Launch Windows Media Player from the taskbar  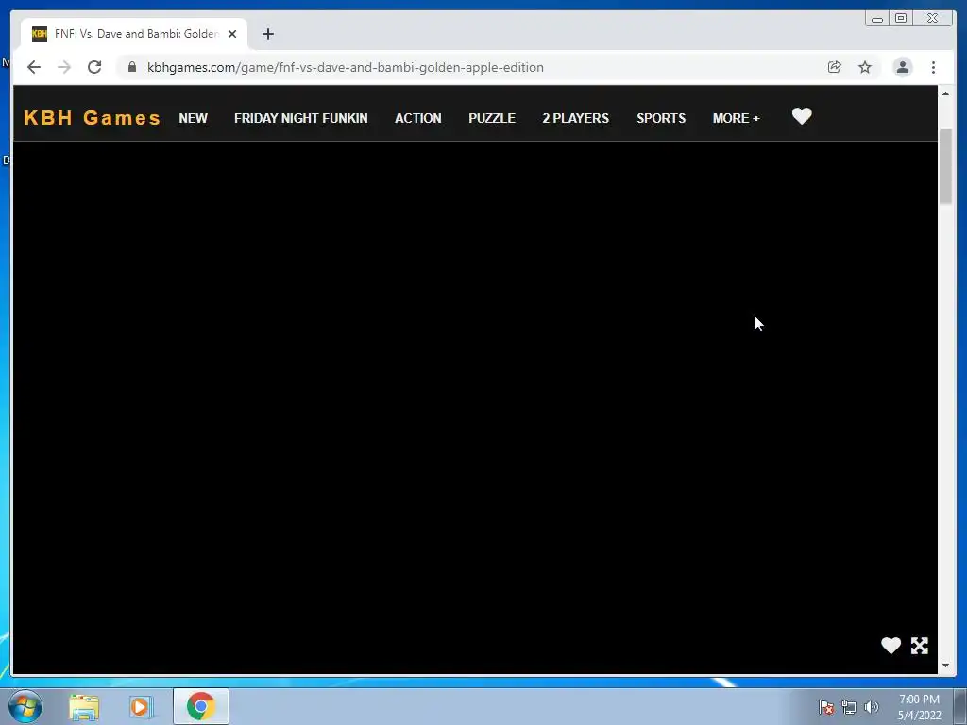coord(142,706)
